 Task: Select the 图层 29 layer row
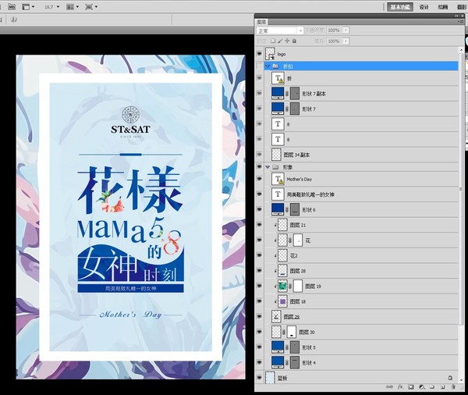[x=361, y=316]
